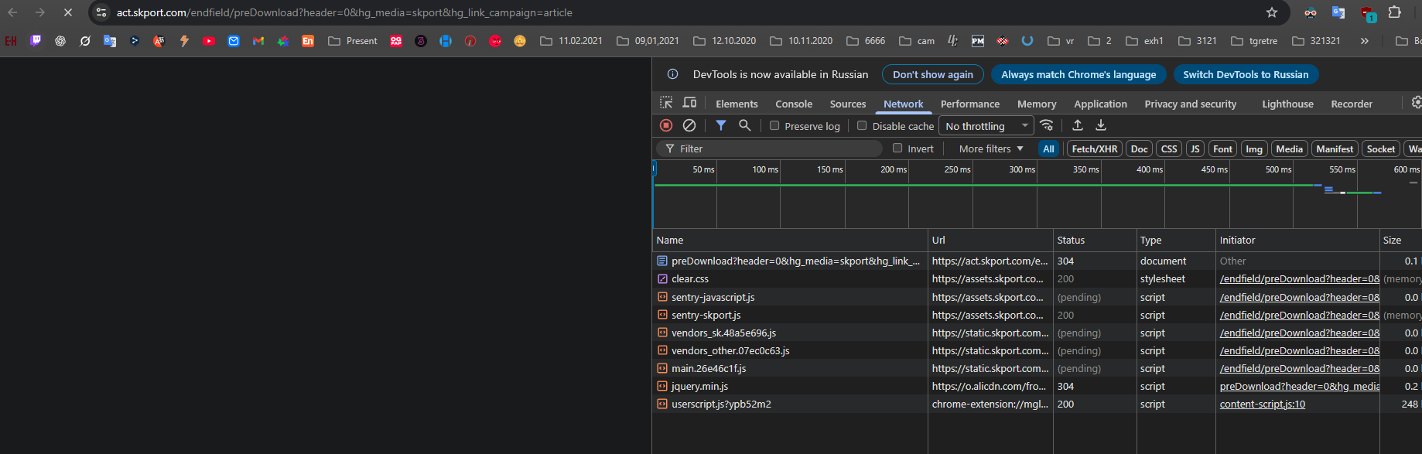Toggle device toolbar icon

click(x=689, y=103)
